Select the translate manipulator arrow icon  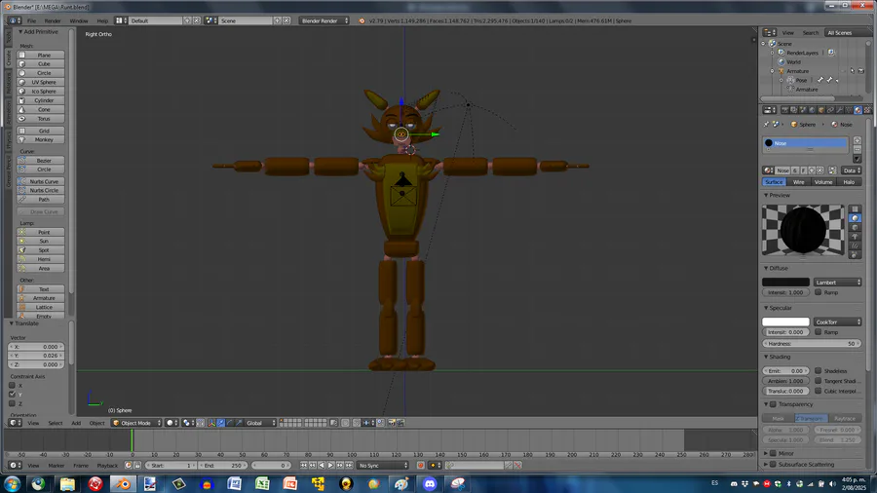click(x=221, y=423)
